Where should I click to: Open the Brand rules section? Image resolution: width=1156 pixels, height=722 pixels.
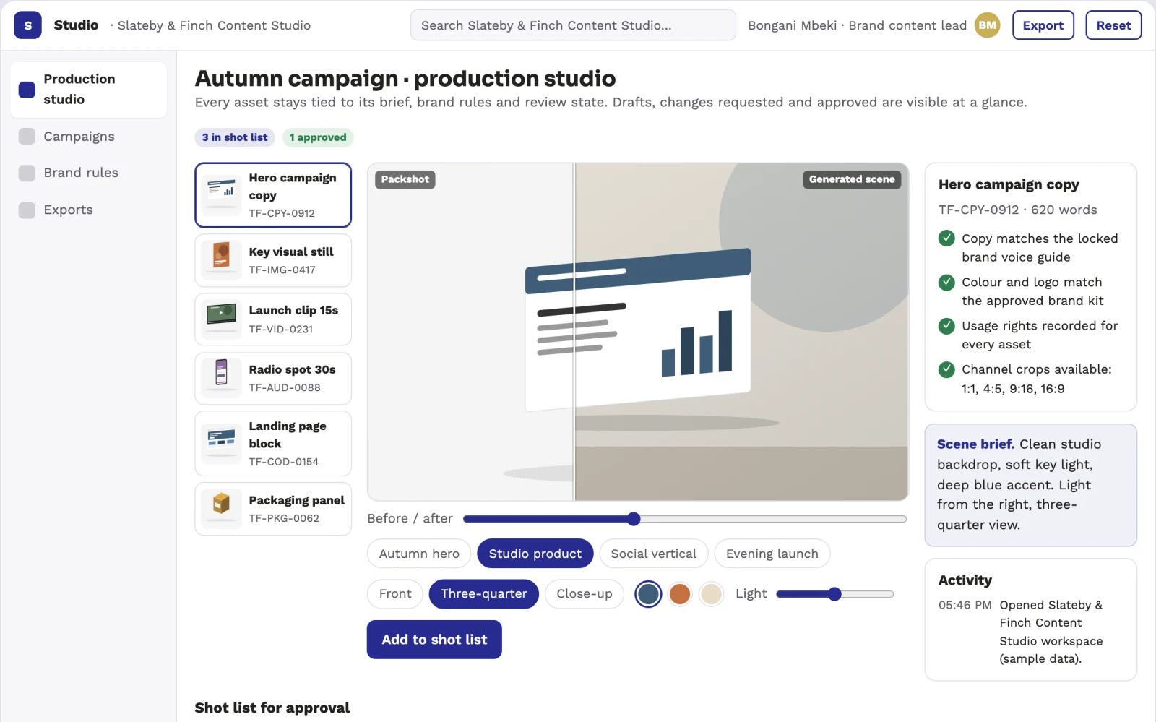[88, 173]
